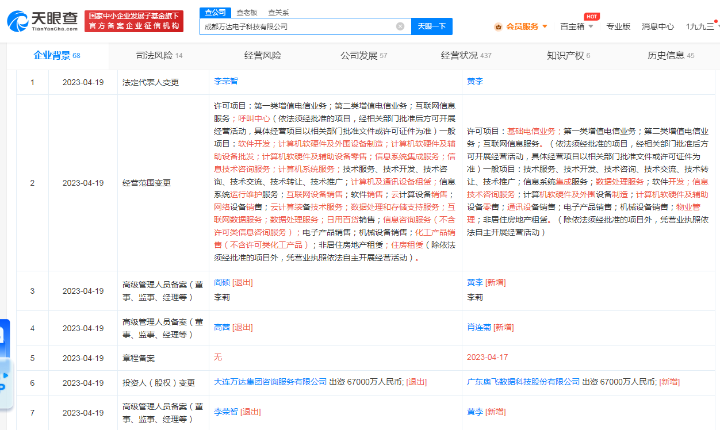
Task: Switch to the 查关系 search tab
Action: (x=278, y=12)
